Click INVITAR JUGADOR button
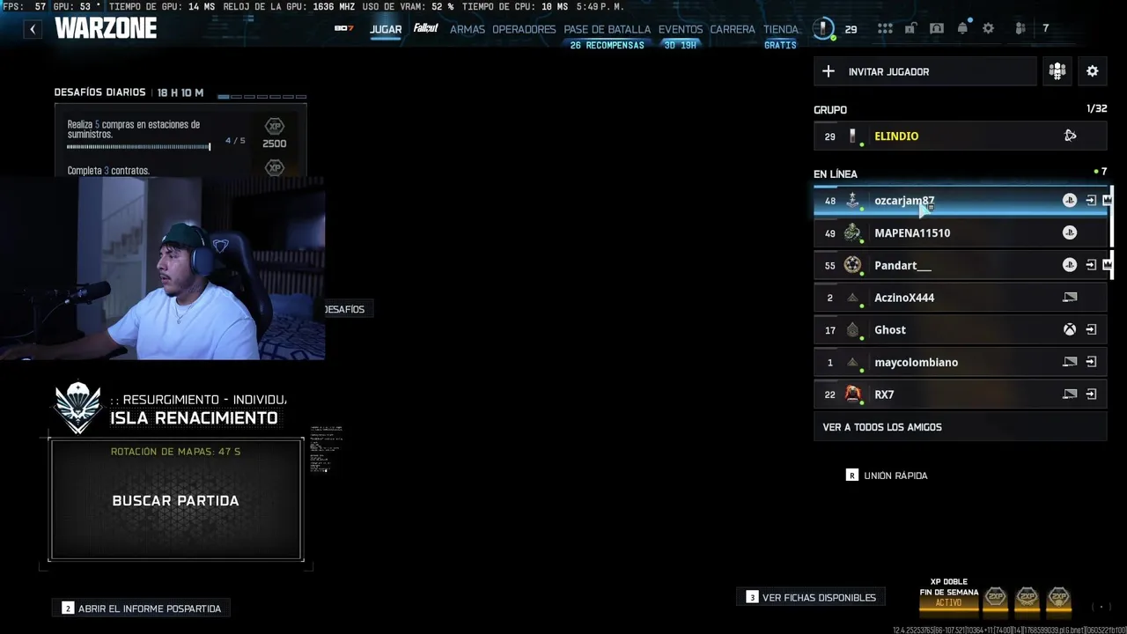1127x634 pixels. (925, 71)
